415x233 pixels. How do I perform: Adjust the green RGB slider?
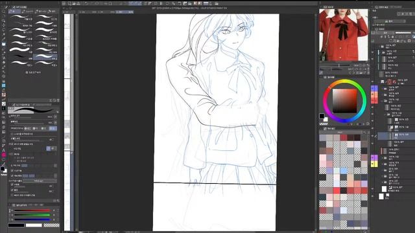click(x=32, y=215)
